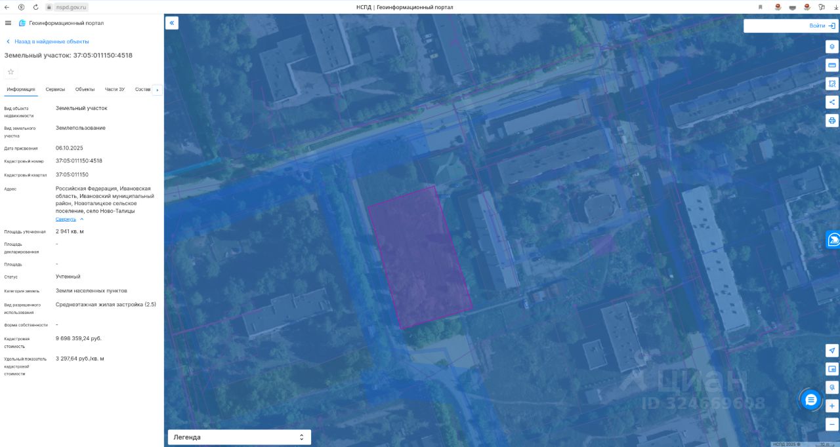
Task: Print the map
Action: pyautogui.click(x=832, y=121)
